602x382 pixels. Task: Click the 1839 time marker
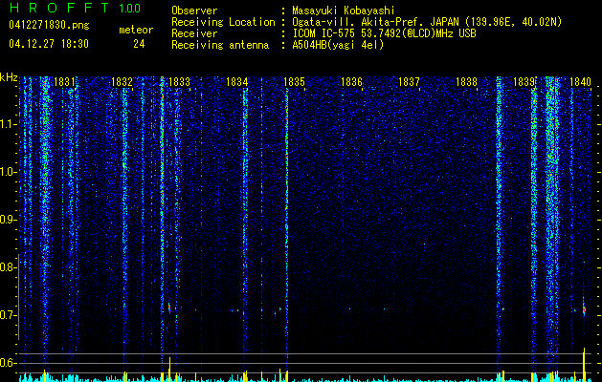point(524,82)
